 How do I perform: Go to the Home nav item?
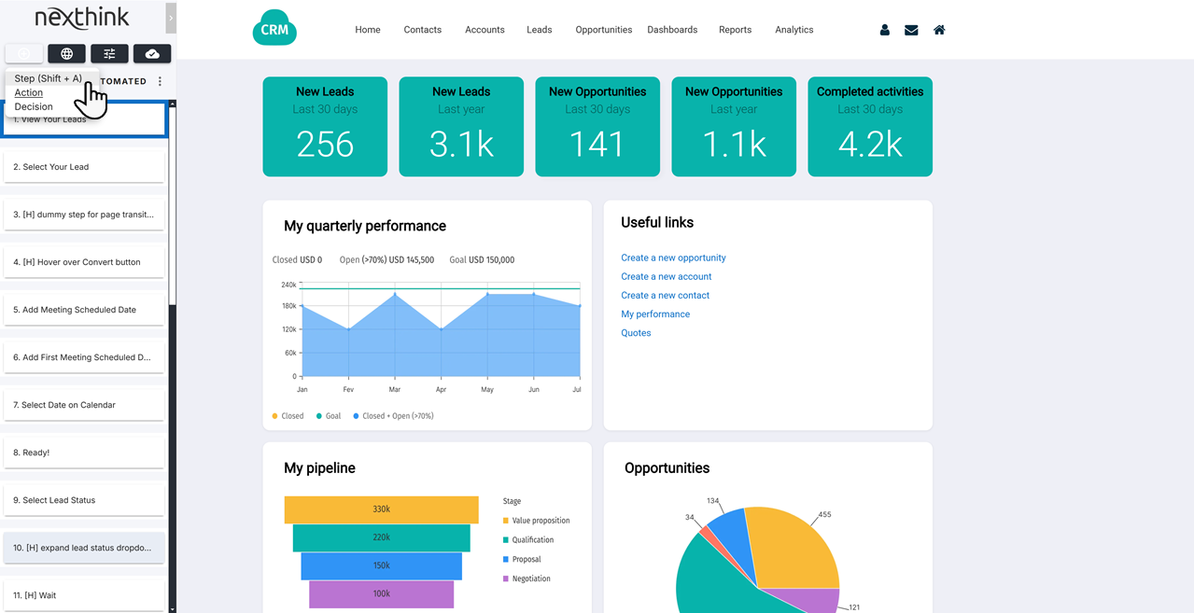click(x=368, y=30)
